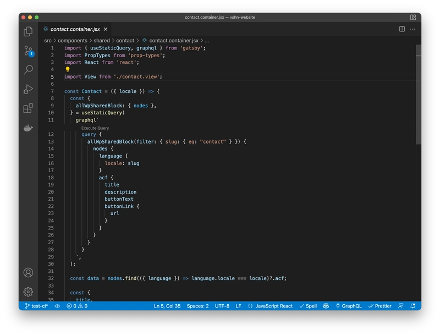Open Manage gear icon in activity bar
The width and height of the screenshot is (440, 335).
click(x=28, y=292)
